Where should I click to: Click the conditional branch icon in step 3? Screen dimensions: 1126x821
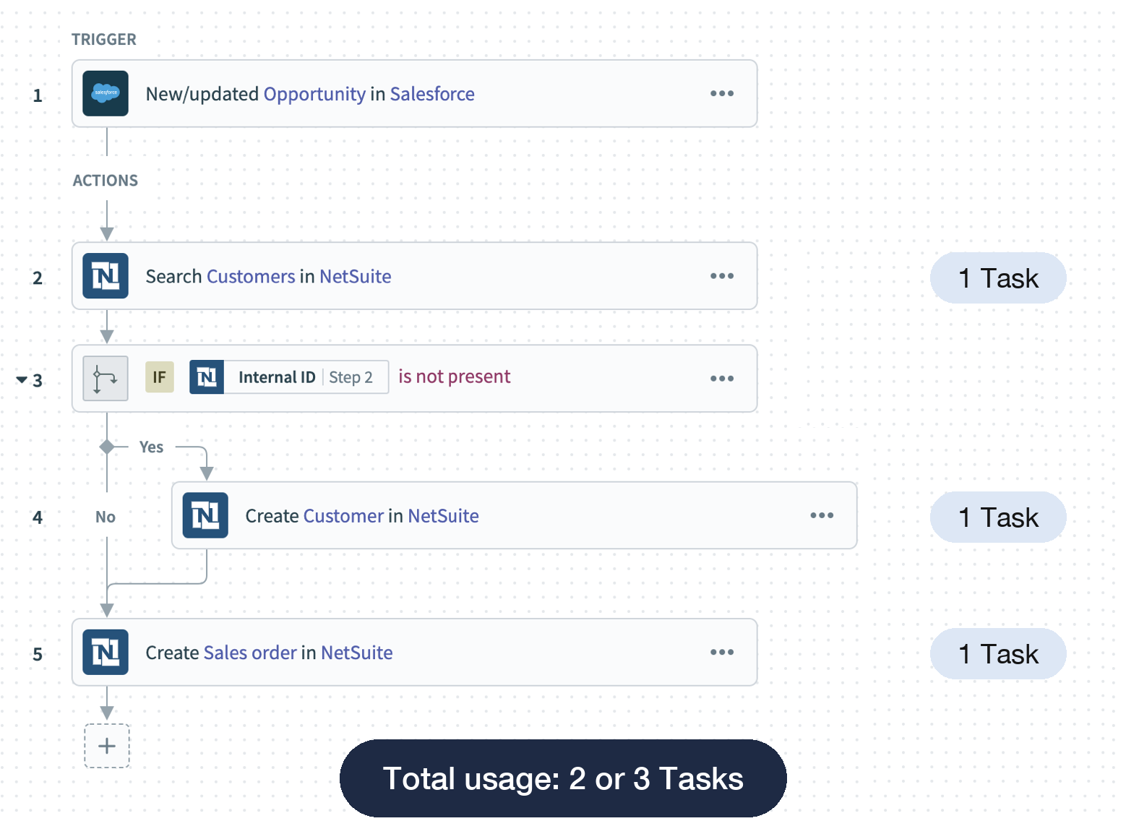click(106, 378)
